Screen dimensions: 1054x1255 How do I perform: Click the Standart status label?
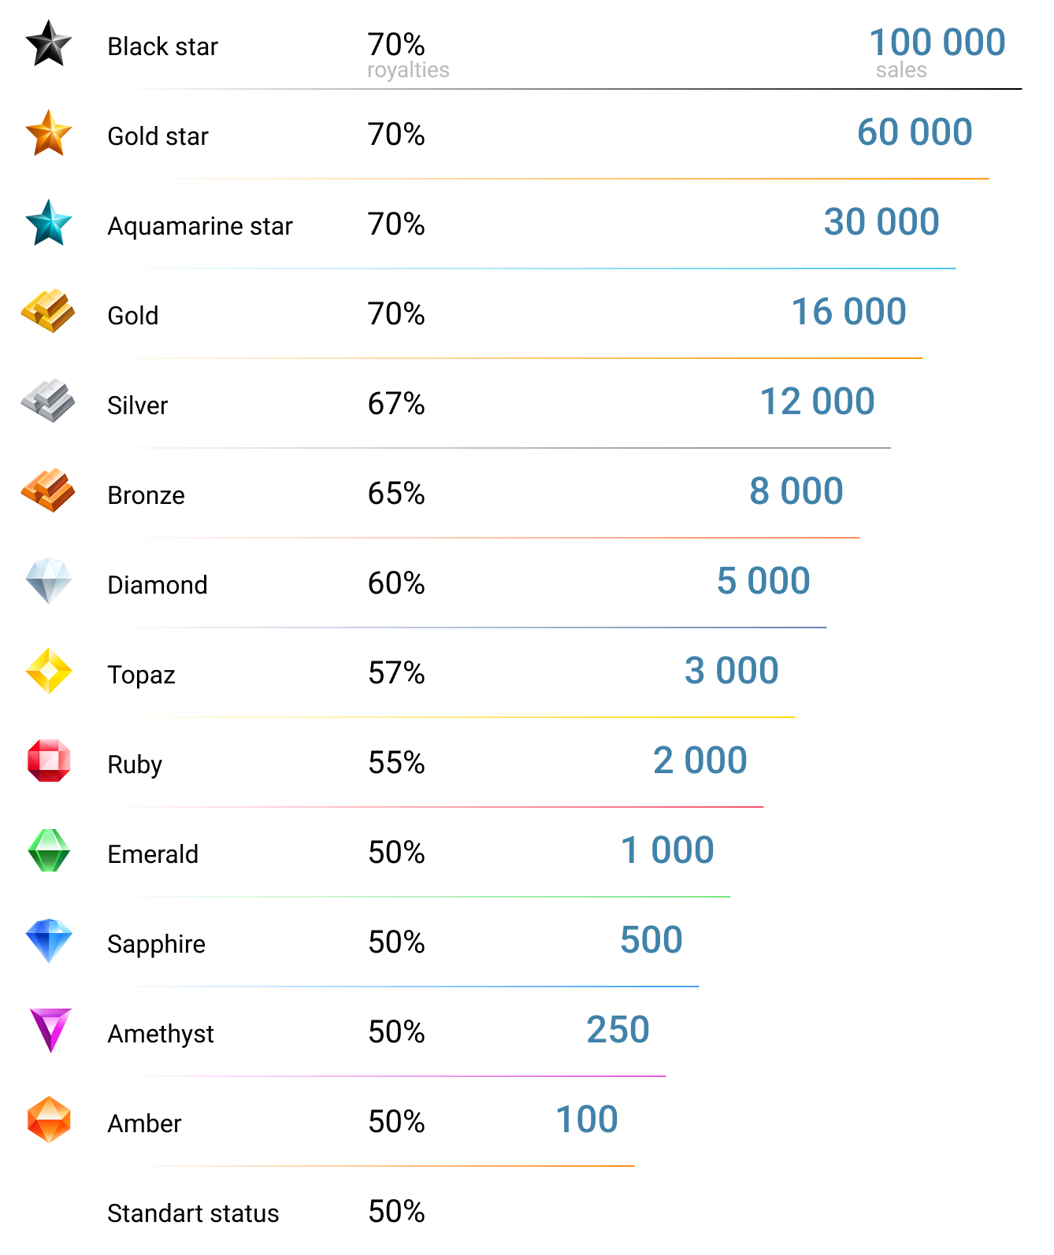tap(193, 1213)
